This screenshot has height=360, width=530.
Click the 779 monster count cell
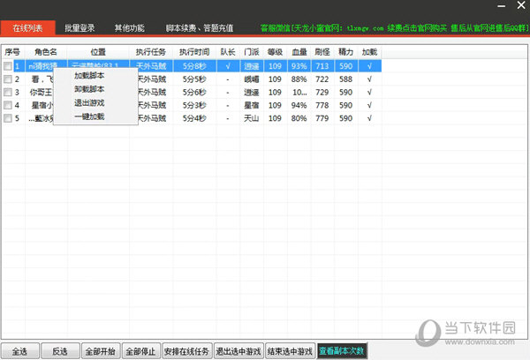click(322, 118)
